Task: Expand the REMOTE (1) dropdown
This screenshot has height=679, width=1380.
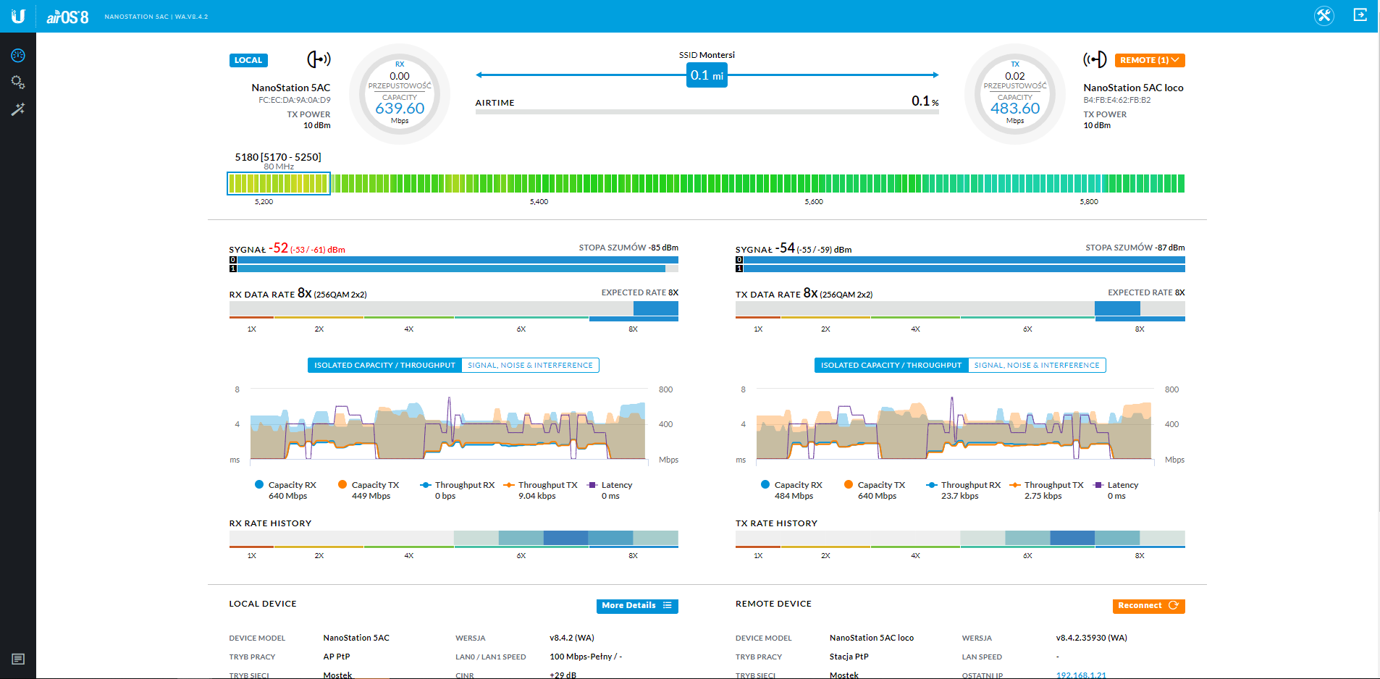Action: click(1149, 60)
